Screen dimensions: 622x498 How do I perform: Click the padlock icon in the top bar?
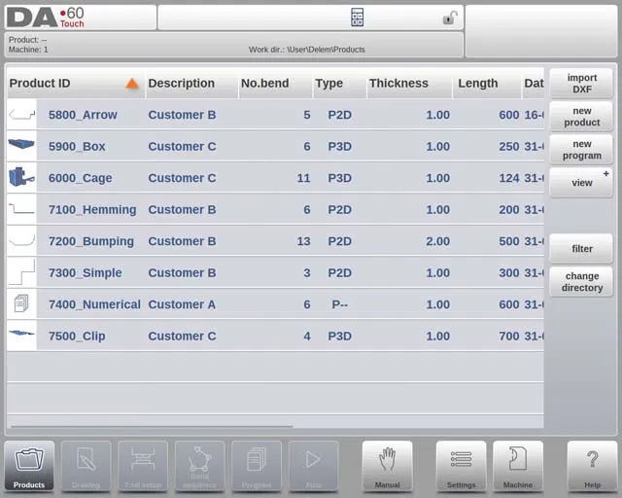tap(450, 18)
